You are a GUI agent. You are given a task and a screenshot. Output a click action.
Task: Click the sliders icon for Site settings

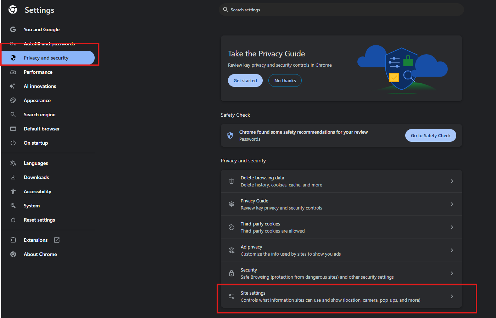click(232, 296)
